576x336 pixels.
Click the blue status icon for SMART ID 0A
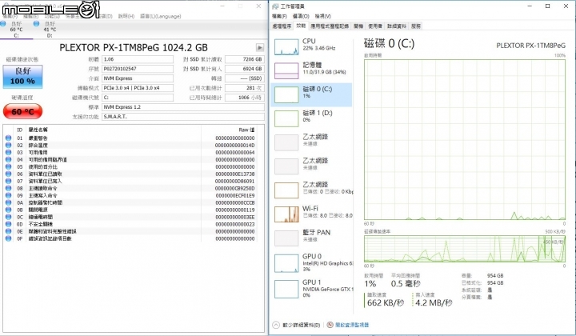(x=9, y=202)
